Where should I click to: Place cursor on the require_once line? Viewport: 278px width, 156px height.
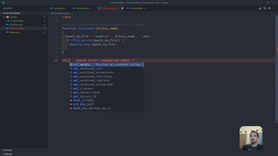pos(93,44)
